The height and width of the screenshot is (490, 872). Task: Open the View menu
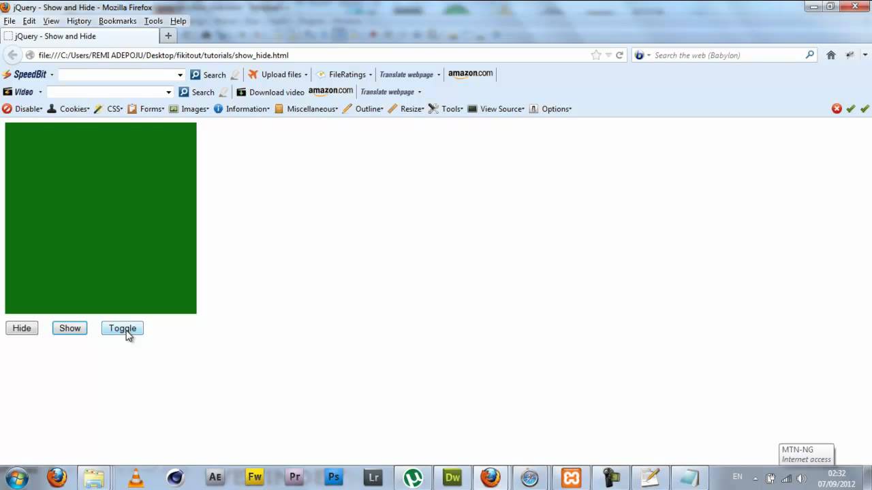point(51,21)
